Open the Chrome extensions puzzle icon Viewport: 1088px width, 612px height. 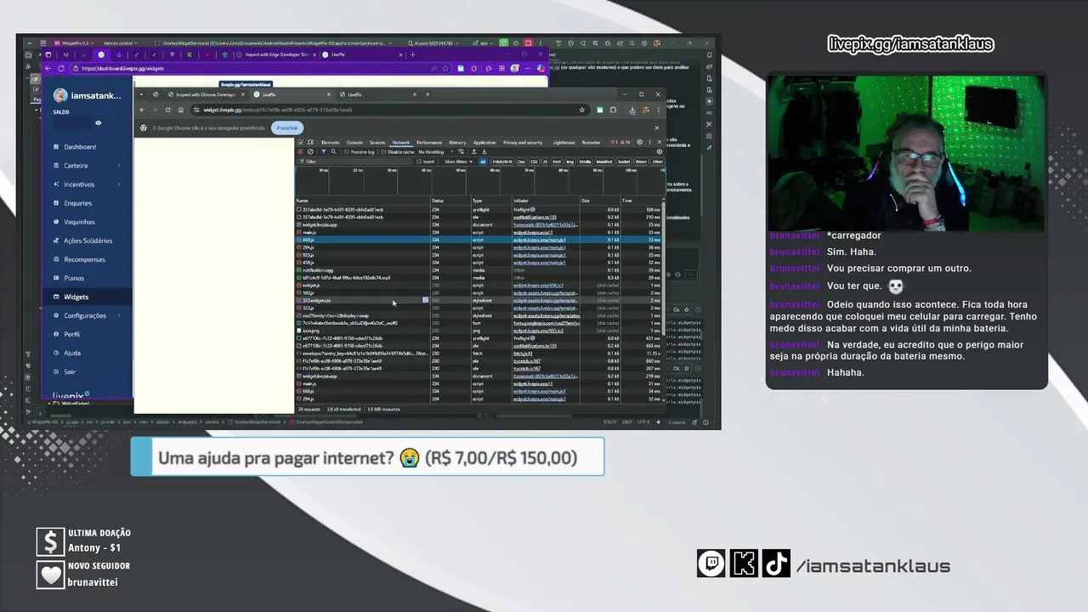click(613, 110)
